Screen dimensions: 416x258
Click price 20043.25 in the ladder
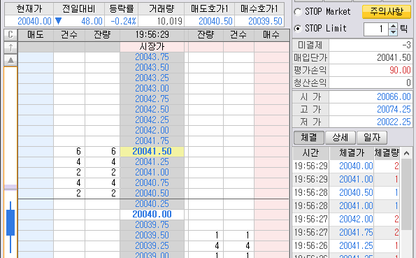tap(152, 78)
